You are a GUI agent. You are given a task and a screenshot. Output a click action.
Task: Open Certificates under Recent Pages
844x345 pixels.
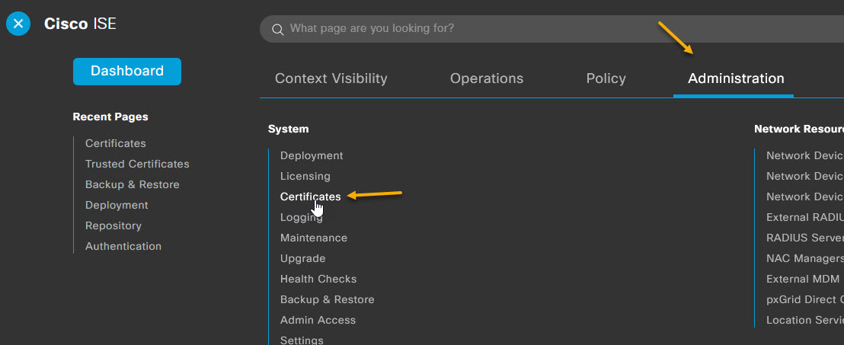tap(116, 143)
